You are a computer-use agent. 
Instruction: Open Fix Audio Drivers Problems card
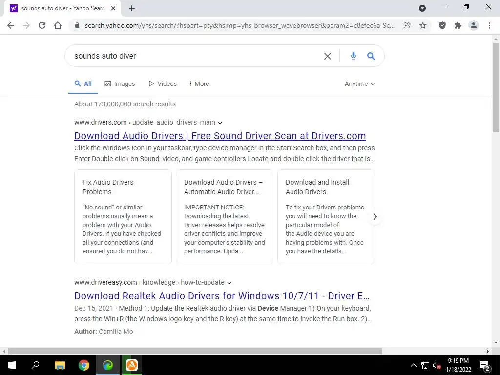tap(123, 217)
